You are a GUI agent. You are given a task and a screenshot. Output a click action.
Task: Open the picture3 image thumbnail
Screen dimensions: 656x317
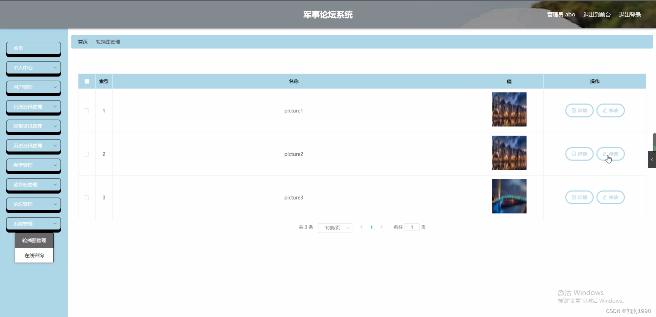pyautogui.click(x=509, y=196)
